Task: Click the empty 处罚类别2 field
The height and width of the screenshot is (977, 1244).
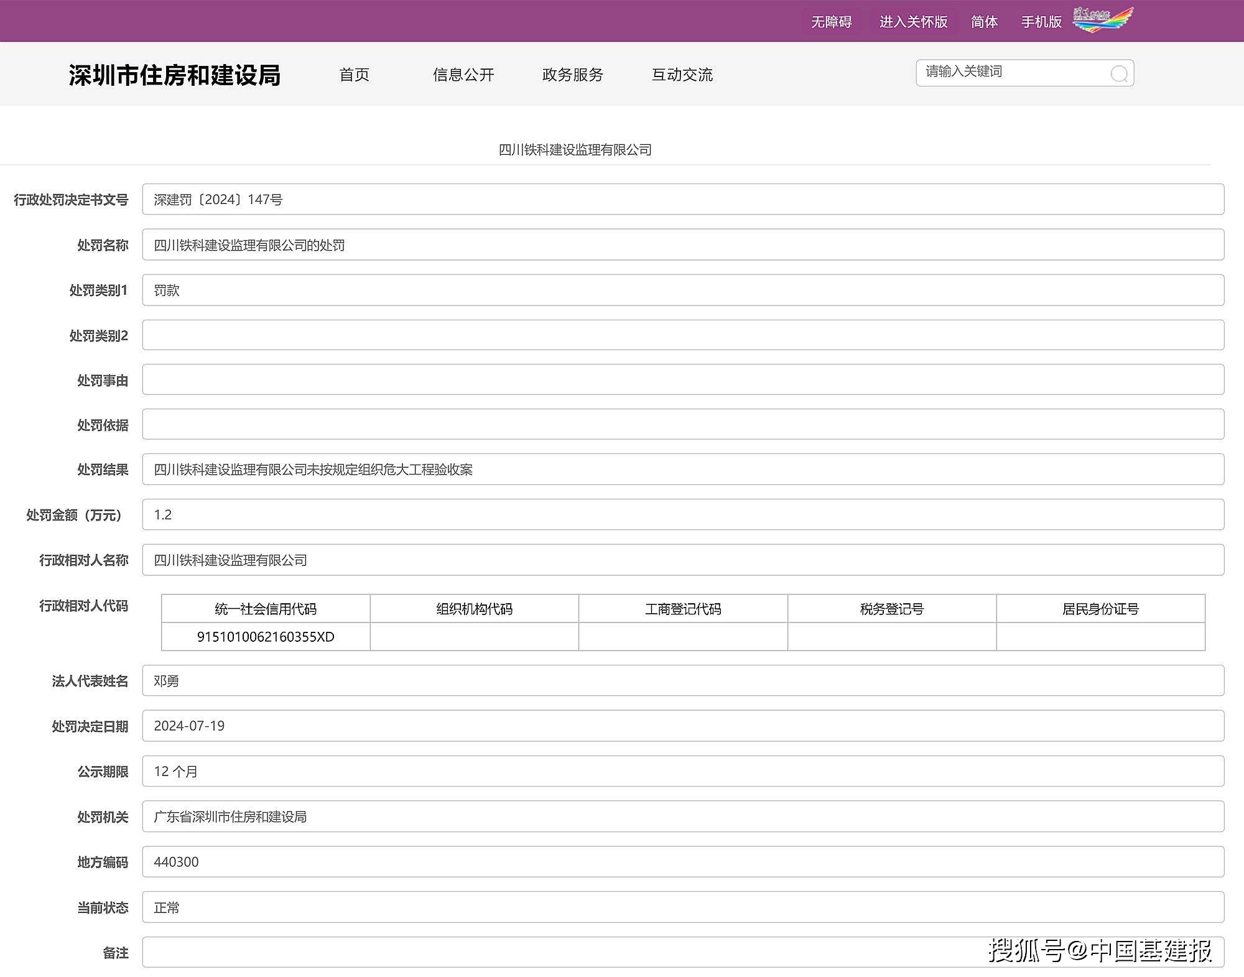Action: pyautogui.click(x=683, y=335)
